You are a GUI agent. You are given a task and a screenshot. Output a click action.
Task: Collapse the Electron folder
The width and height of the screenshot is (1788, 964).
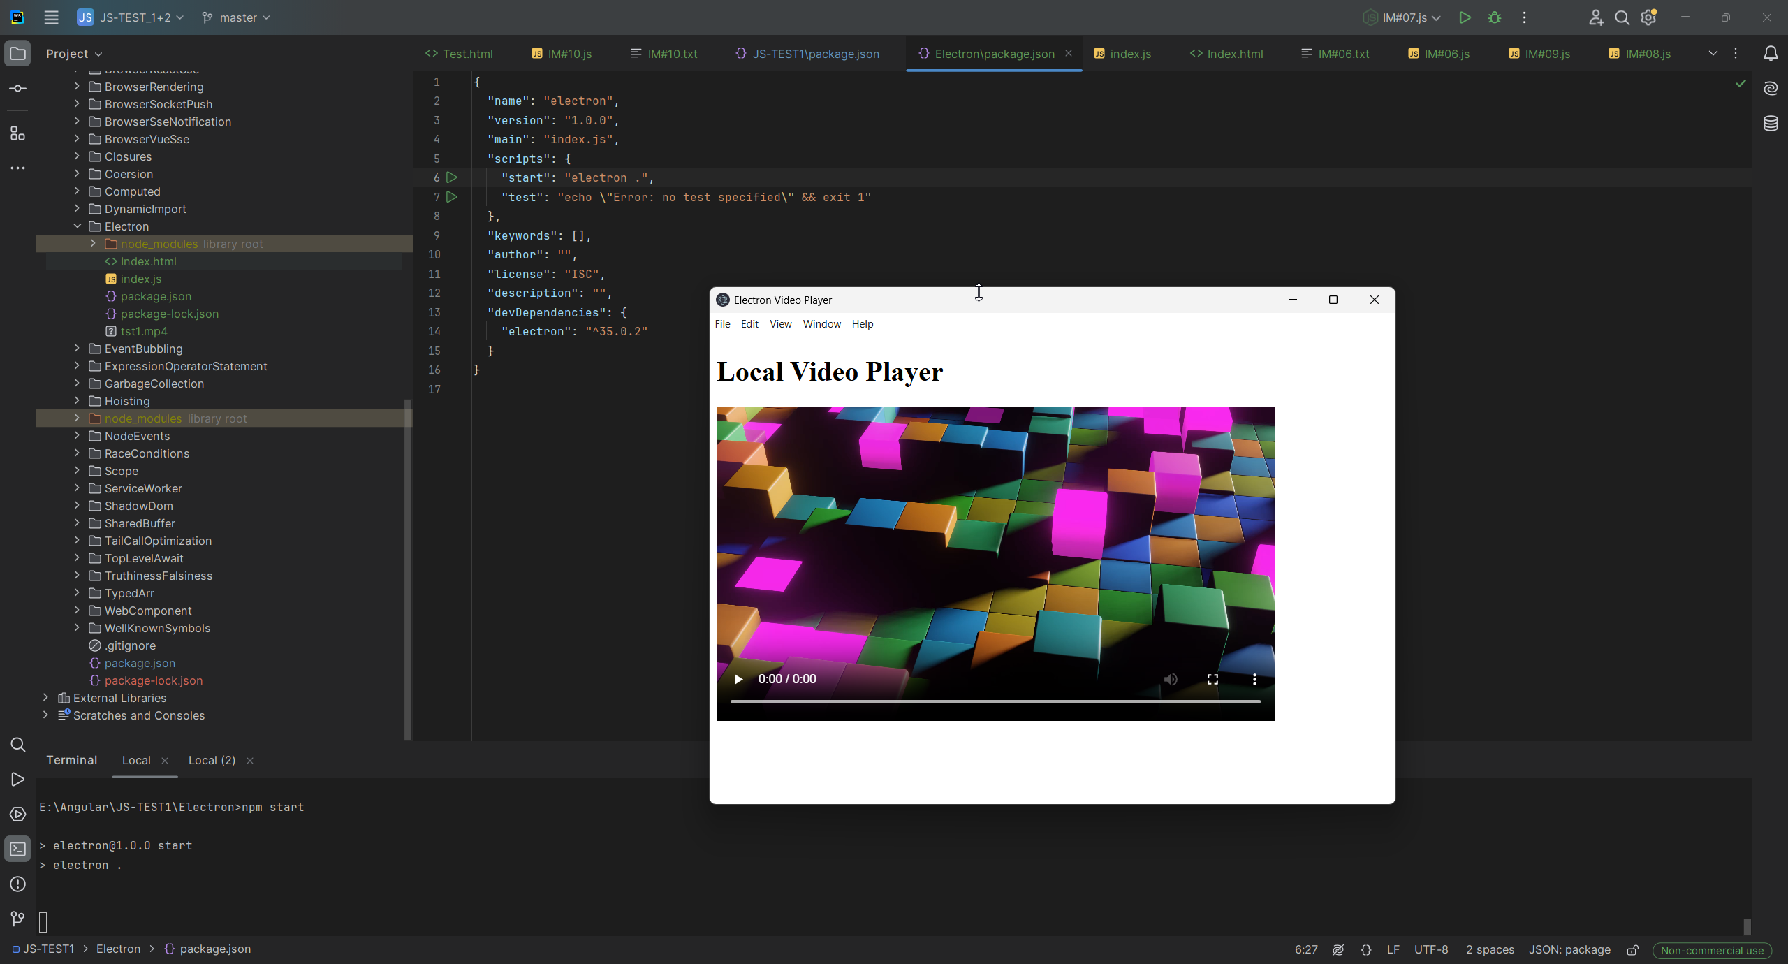pyautogui.click(x=77, y=226)
